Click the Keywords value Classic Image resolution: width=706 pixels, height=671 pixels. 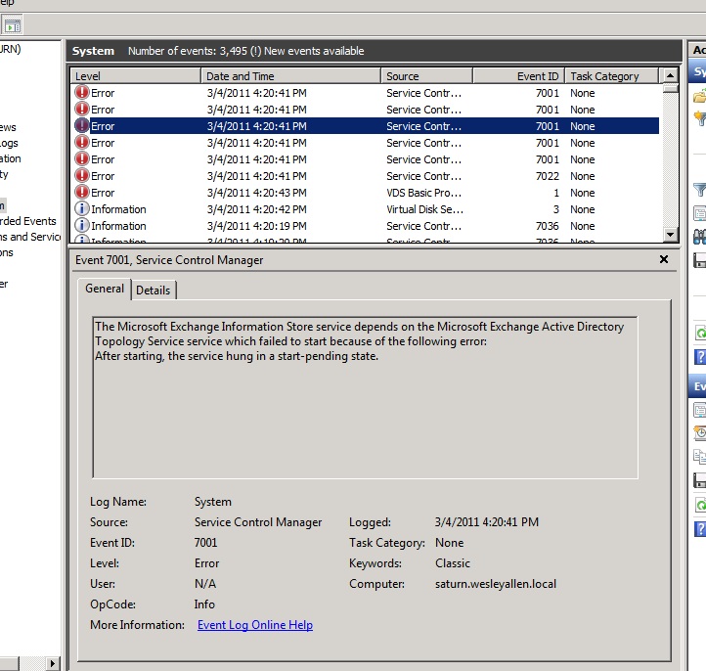pyautogui.click(x=453, y=563)
